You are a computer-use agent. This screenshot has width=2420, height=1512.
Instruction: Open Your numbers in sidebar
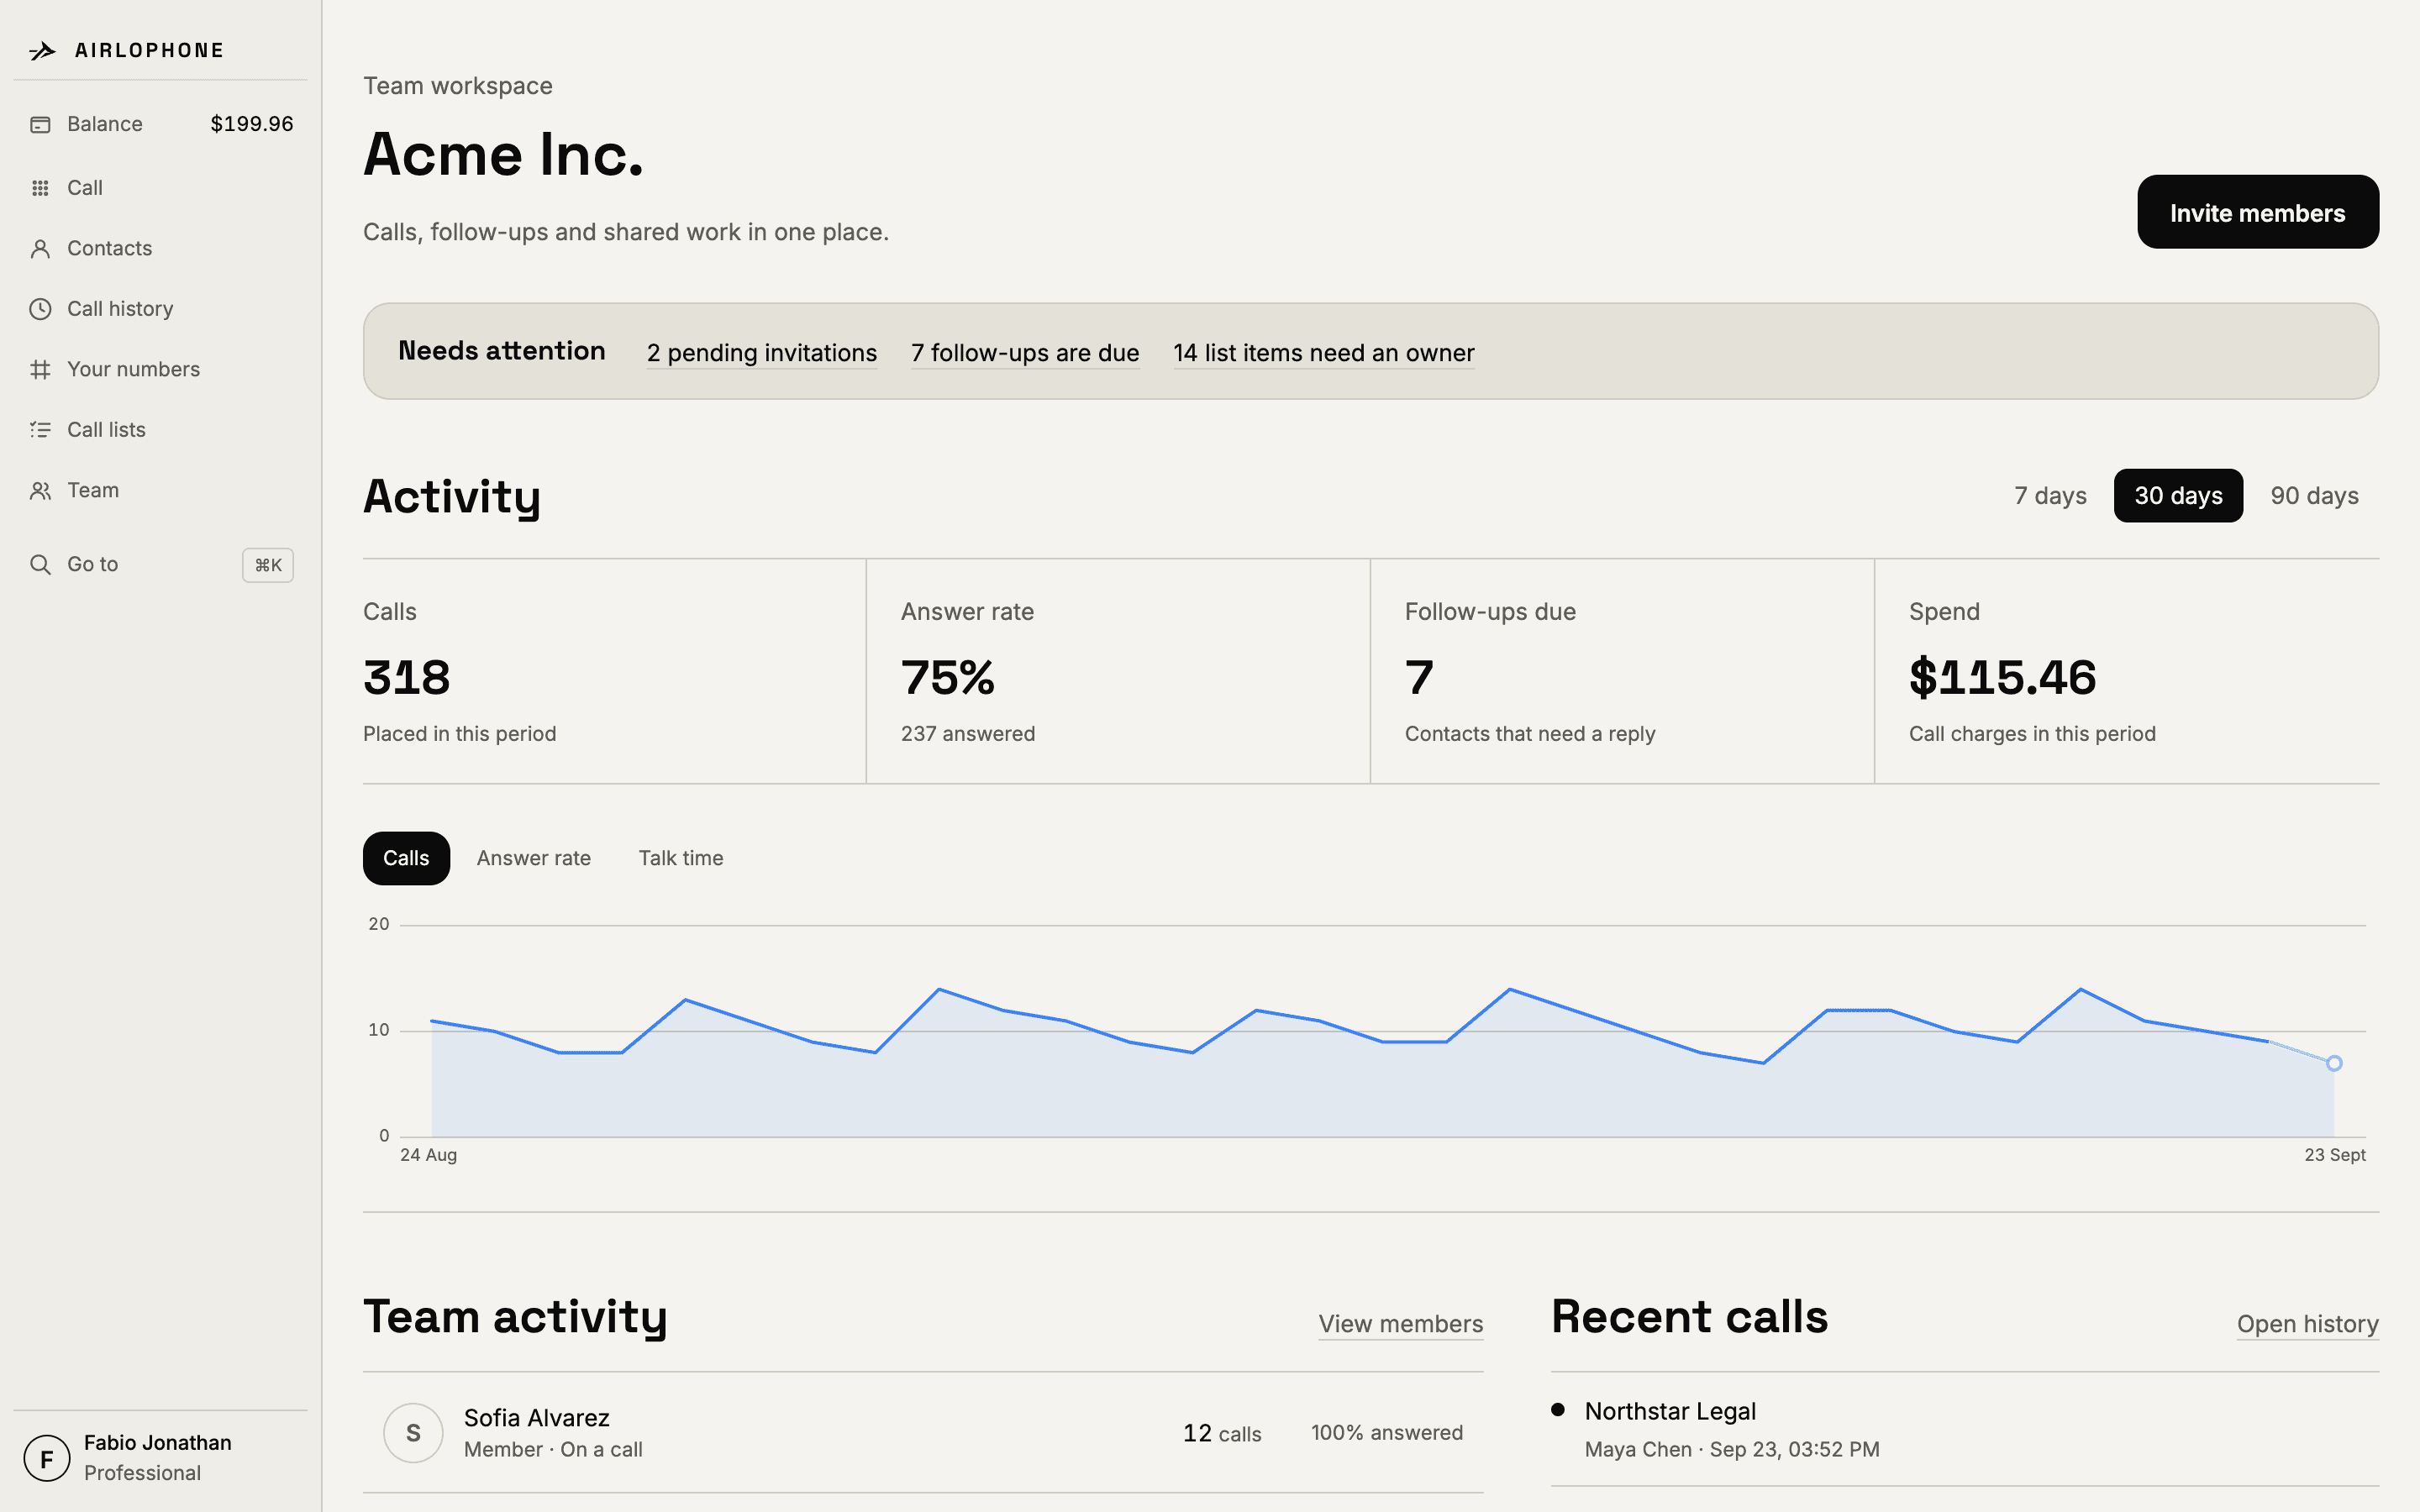click(160, 370)
